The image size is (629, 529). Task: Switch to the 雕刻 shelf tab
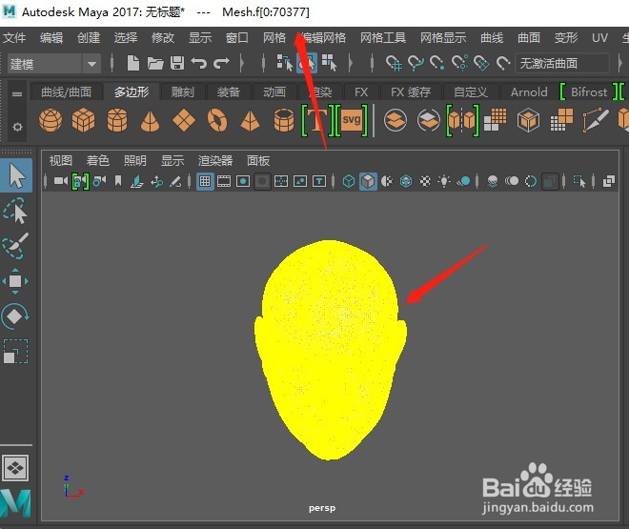pyautogui.click(x=183, y=92)
